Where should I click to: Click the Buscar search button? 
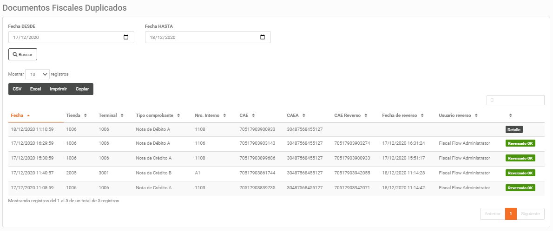pyautogui.click(x=23, y=55)
